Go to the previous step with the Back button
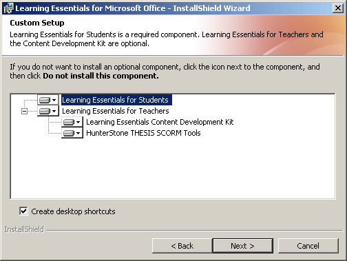The width and height of the screenshot is (347, 261). pos(182,246)
